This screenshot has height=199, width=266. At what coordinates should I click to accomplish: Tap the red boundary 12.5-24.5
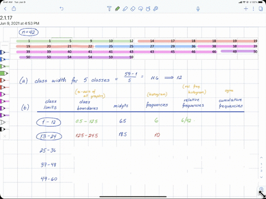point(86,135)
